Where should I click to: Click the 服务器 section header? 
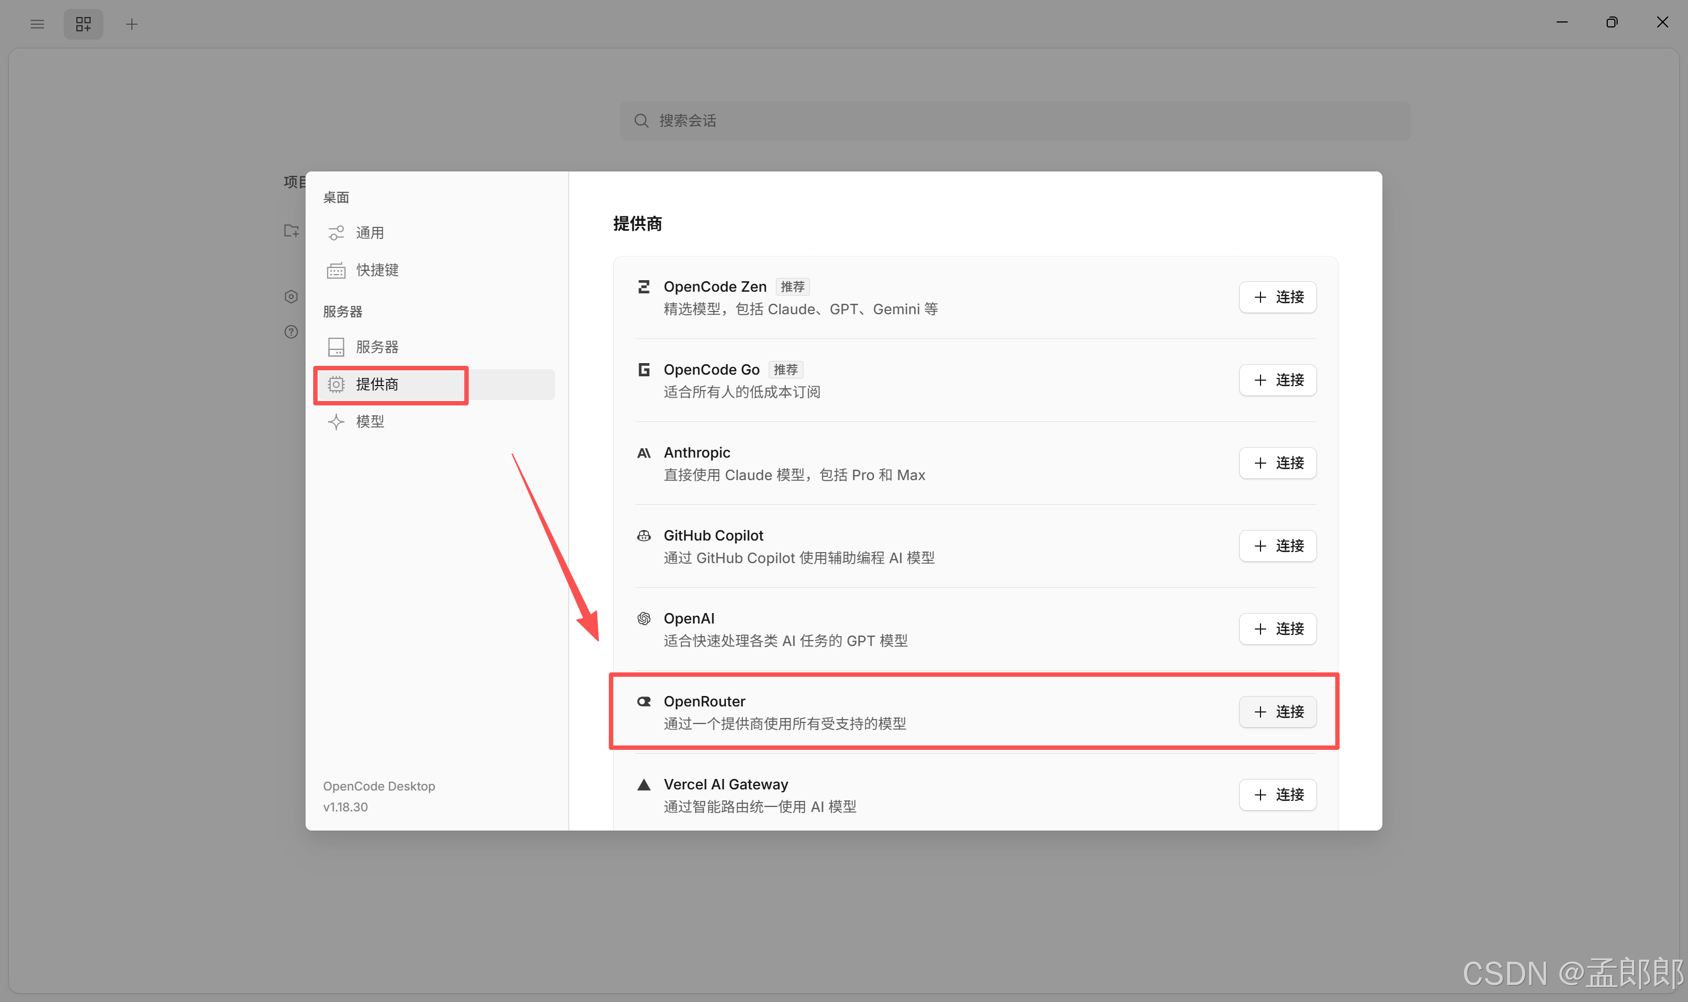pos(342,311)
